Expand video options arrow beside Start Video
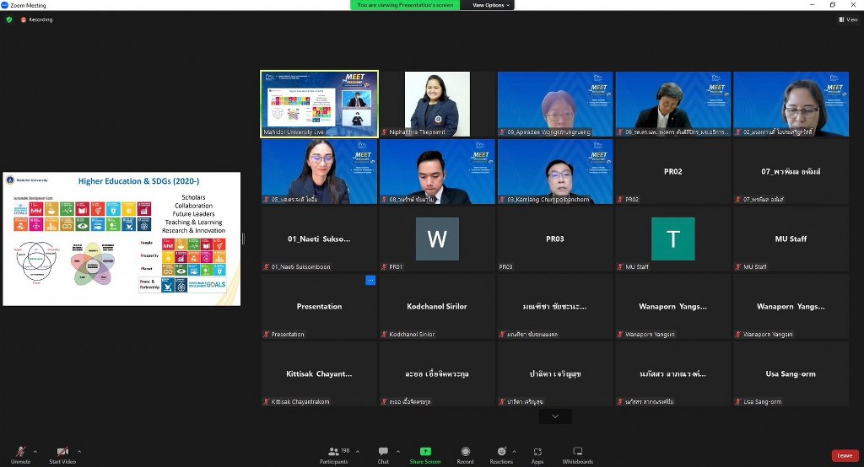The height and width of the screenshot is (467, 864). point(79,450)
